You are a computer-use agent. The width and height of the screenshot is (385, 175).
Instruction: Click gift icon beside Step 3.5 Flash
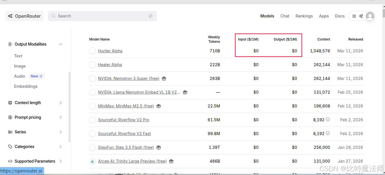(159, 148)
